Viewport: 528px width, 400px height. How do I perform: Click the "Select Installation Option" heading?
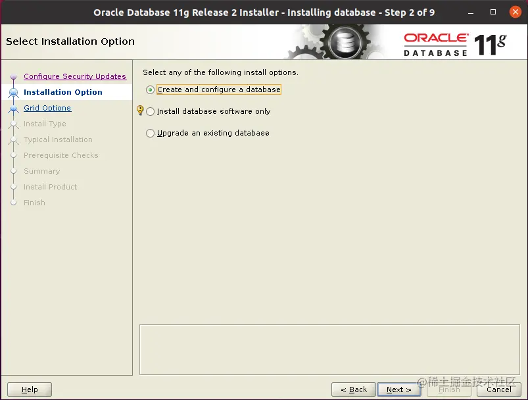(x=70, y=41)
